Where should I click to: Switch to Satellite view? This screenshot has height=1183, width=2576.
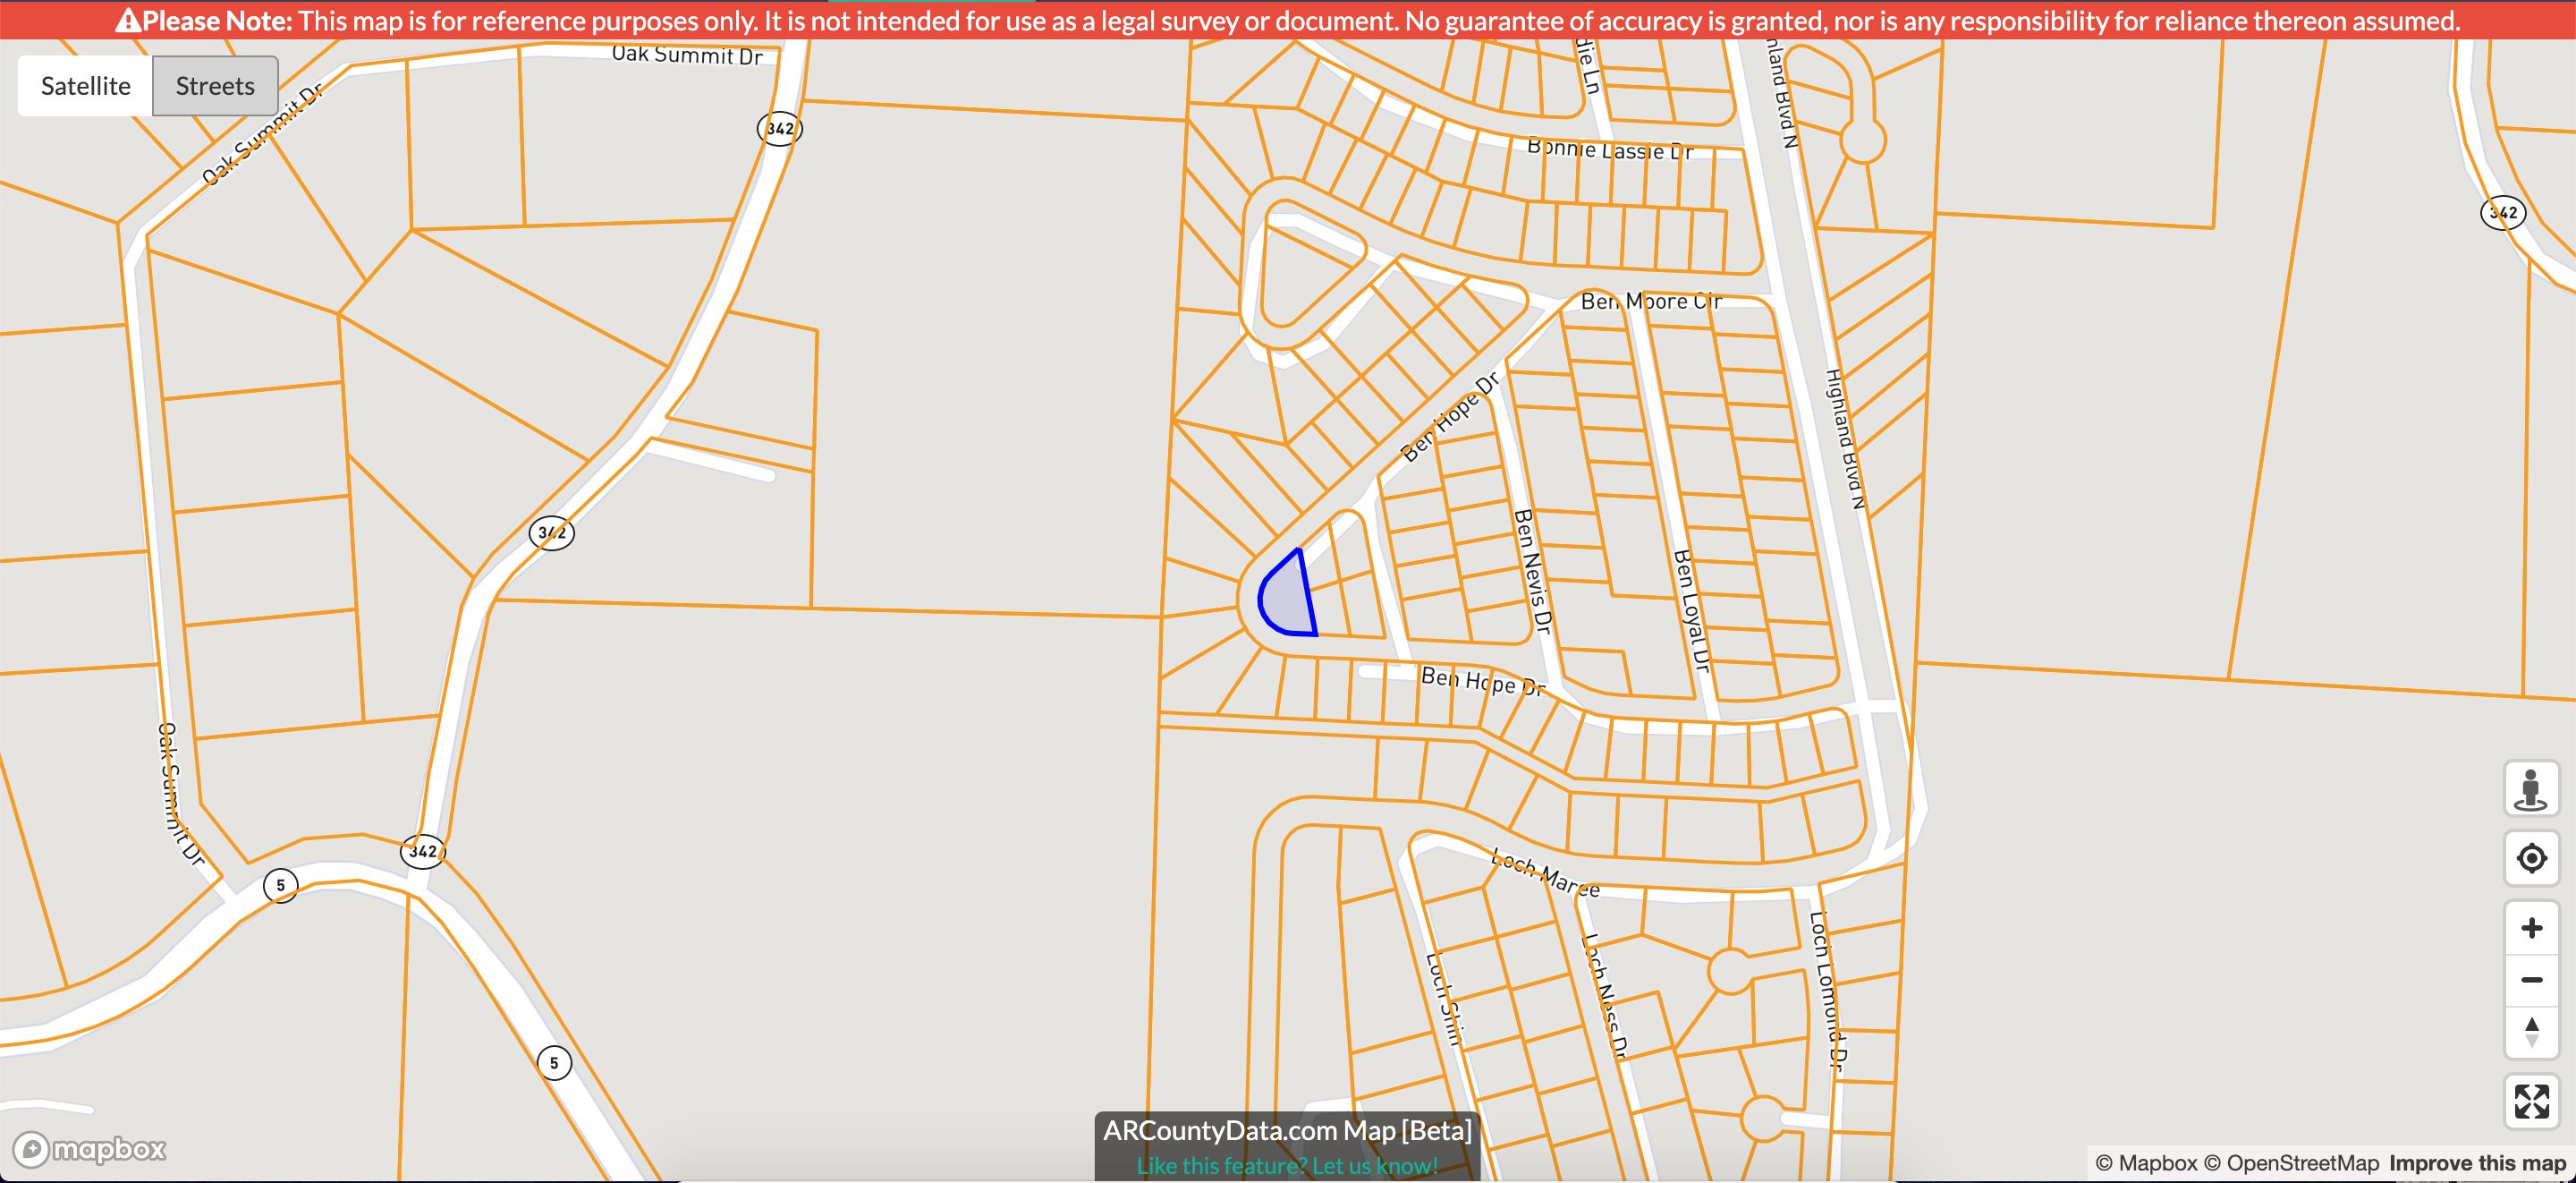(x=85, y=86)
